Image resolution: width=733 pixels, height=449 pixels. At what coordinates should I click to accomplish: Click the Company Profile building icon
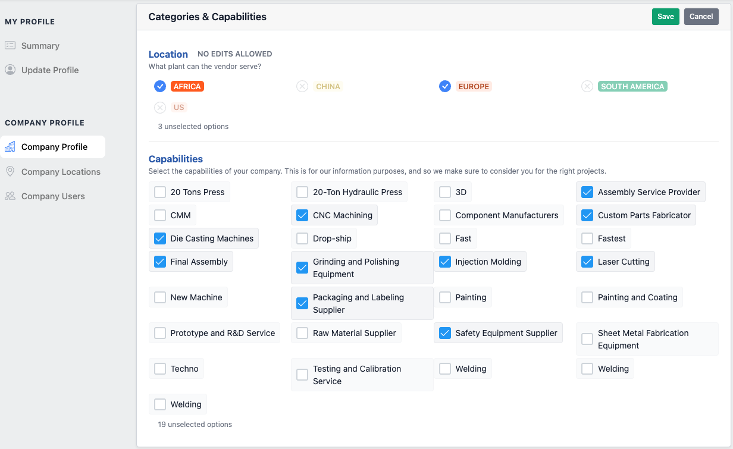pyautogui.click(x=10, y=147)
